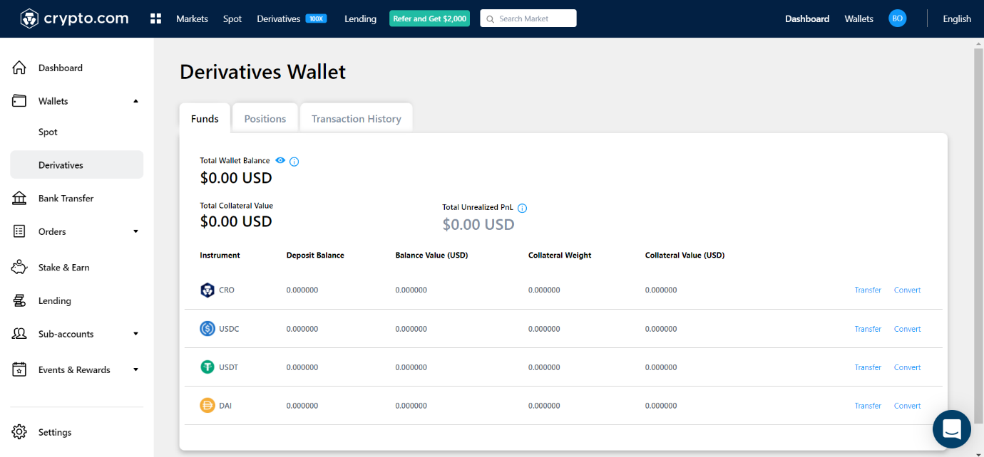Click the USDC coin icon

207,329
